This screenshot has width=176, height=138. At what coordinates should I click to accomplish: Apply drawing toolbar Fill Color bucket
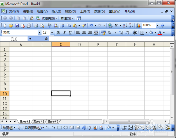tap(109, 127)
